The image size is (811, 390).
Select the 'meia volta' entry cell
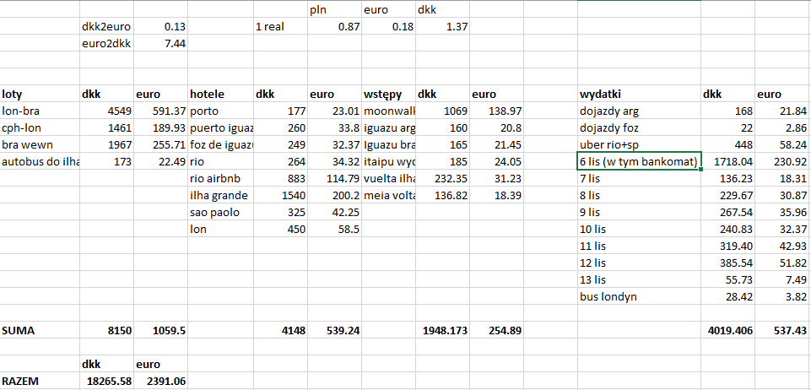click(x=389, y=195)
